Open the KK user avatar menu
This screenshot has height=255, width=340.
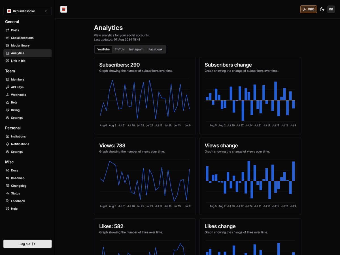[x=331, y=9]
